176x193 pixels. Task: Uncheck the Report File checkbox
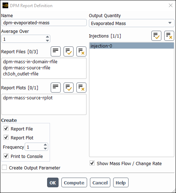6,129
